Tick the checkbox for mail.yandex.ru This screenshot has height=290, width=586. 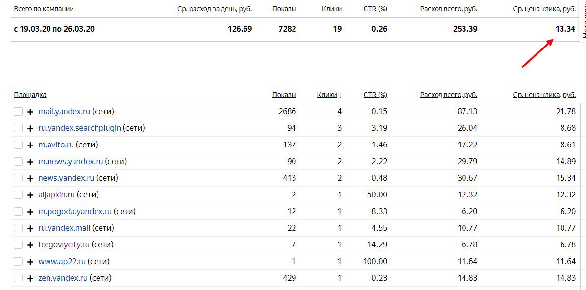click(x=18, y=112)
